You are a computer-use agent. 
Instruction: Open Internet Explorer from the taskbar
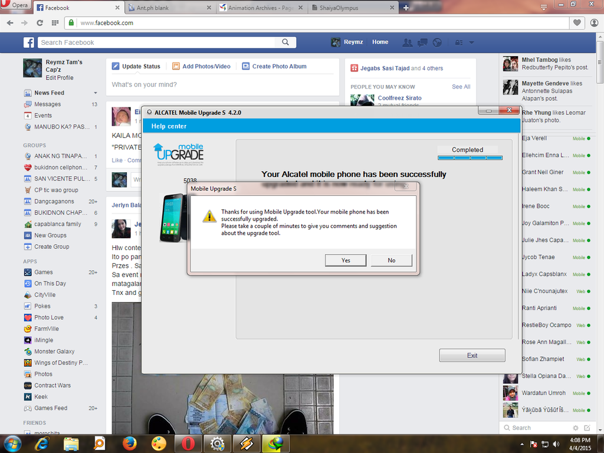tap(41, 443)
